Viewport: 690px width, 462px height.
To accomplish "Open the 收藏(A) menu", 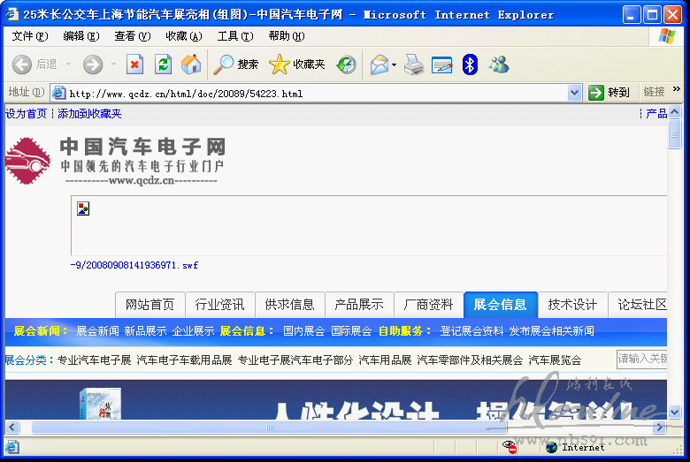I will (184, 36).
